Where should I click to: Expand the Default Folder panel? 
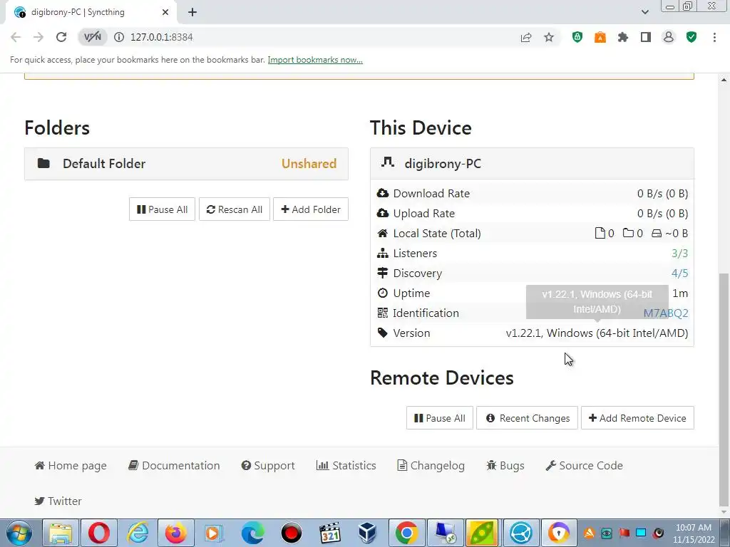pyautogui.click(x=186, y=164)
